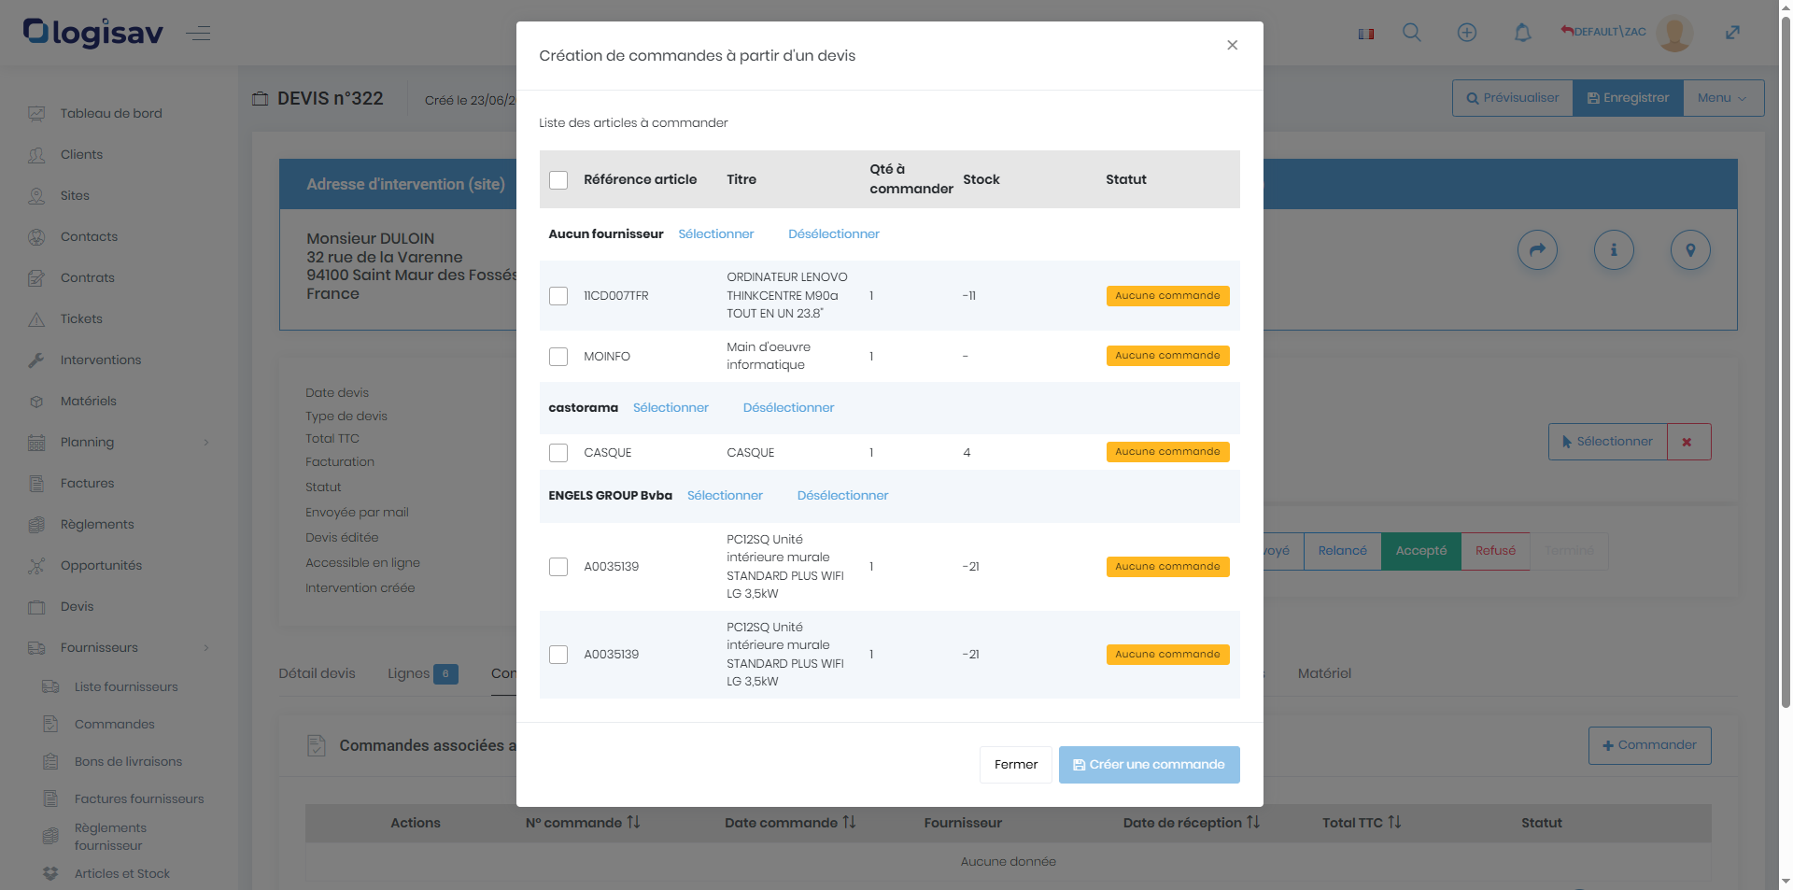Sort by Date commande column
Image resolution: width=1793 pixels, height=890 pixels.
(x=790, y=823)
